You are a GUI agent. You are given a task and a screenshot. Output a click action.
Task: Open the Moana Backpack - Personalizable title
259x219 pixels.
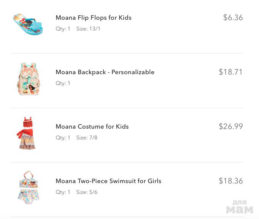pos(105,72)
